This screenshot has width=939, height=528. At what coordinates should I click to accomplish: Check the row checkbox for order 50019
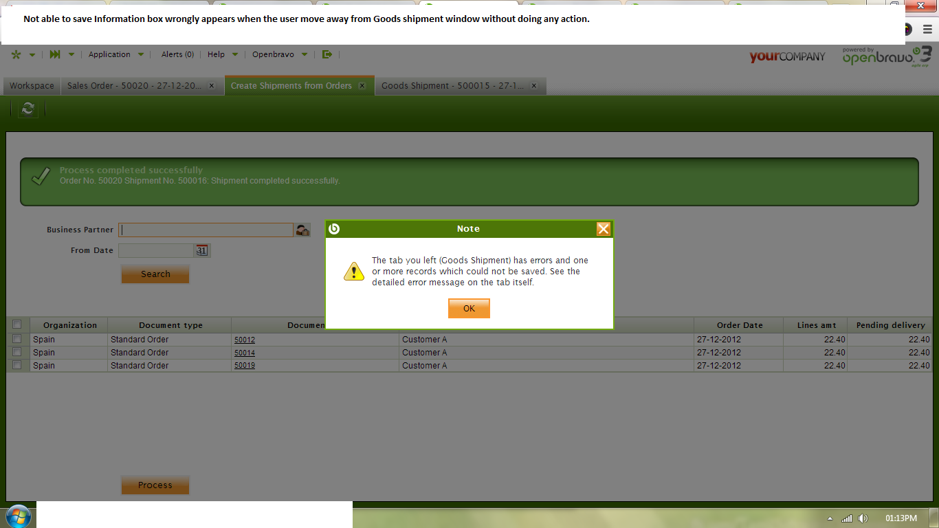pos(17,365)
